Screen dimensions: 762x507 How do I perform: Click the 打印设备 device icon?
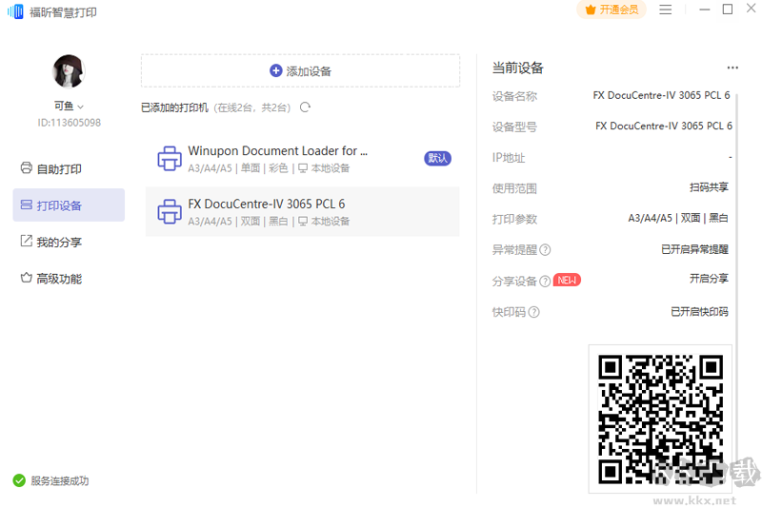click(27, 205)
